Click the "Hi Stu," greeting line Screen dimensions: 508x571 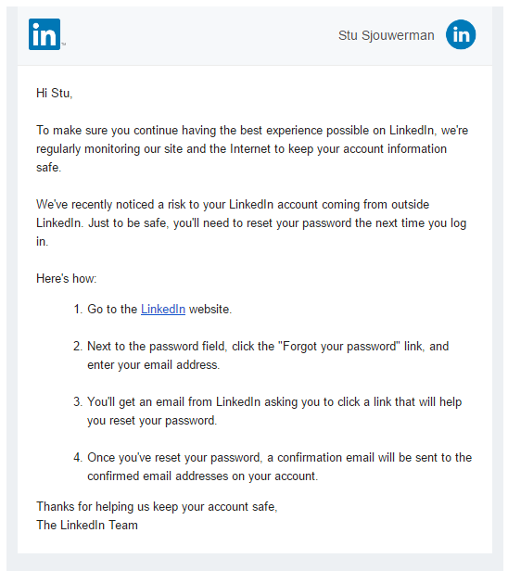tap(55, 94)
